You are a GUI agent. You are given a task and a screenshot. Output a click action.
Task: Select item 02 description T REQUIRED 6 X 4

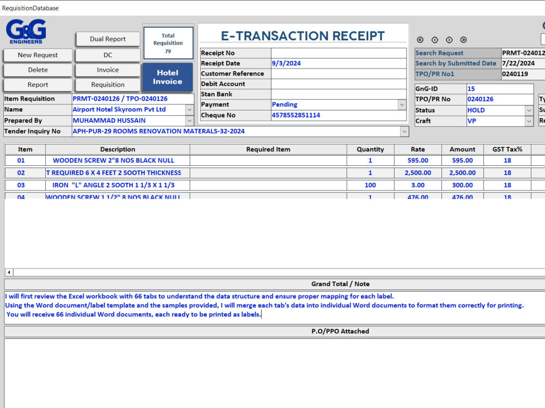(x=118, y=173)
